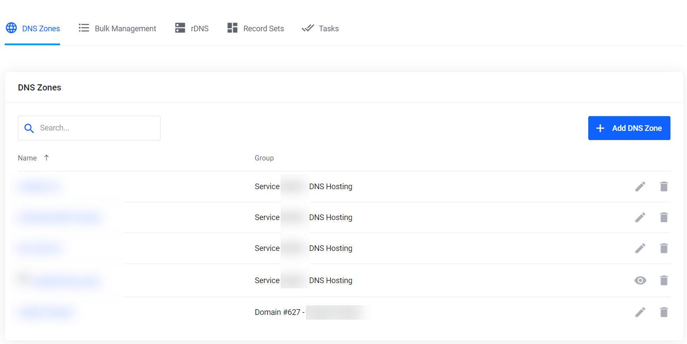The height and width of the screenshot is (344, 687).
Task: Click the Group column header
Action: [264, 158]
